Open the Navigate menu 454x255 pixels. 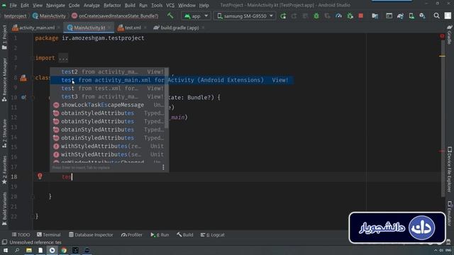(x=55, y=5)
